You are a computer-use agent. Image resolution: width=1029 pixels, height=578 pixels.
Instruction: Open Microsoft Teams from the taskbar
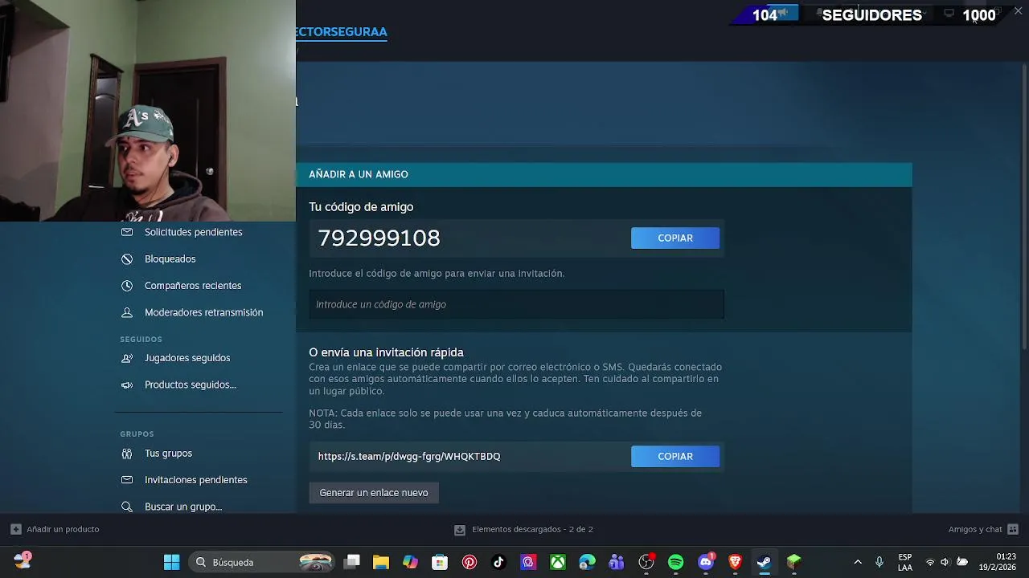pyautogui.click(x=617, y=563)
